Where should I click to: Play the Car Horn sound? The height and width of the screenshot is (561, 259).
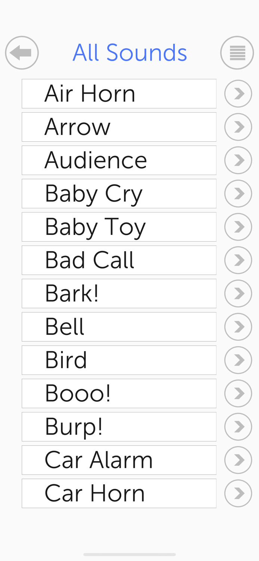[x=119, y=493]
